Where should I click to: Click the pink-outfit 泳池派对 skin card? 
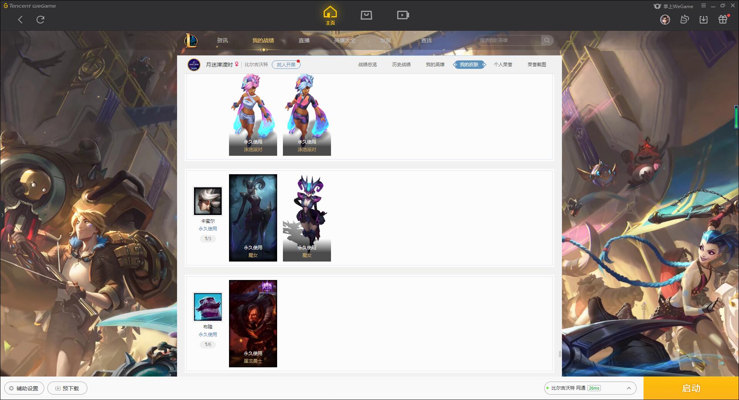pyautogui.click(x=307, y=115)
